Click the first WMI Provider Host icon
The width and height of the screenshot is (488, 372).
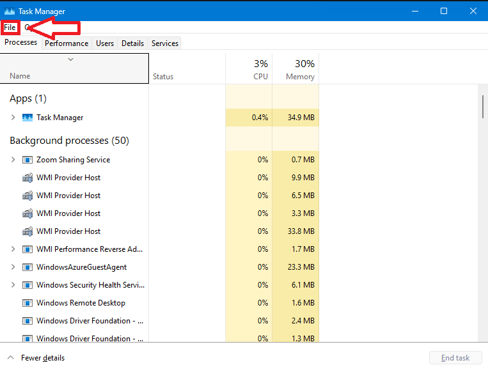(x=28, y=178)
